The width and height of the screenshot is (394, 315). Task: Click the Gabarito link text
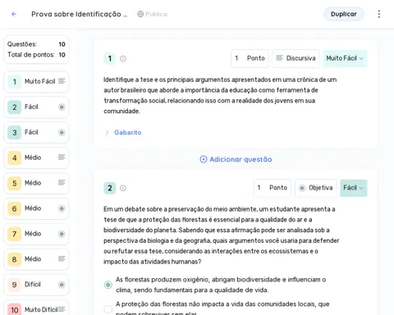click(128, 132)
